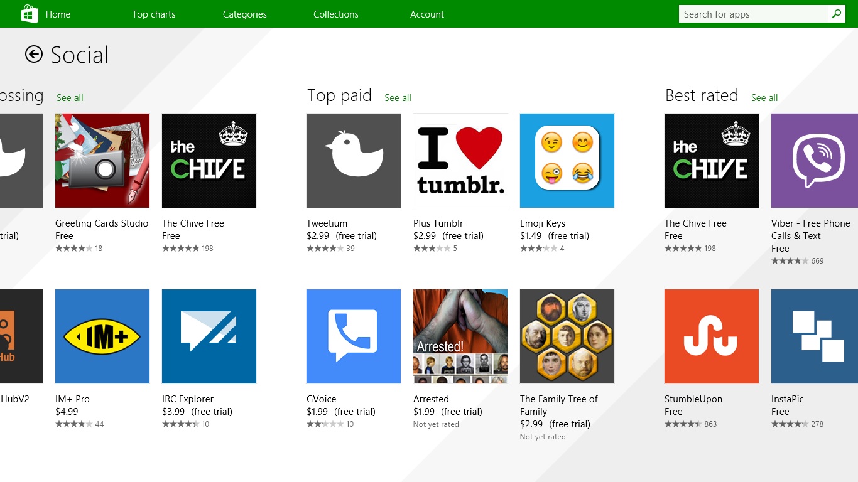Click the Windows Store bag logo
The width and height of the screenshot is (858, 482).
30,14
